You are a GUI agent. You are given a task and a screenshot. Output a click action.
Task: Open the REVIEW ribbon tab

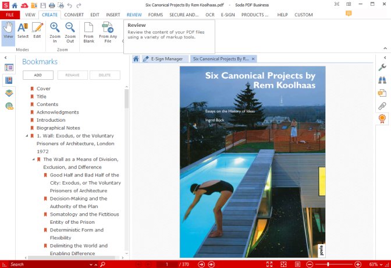coord(134,15)
